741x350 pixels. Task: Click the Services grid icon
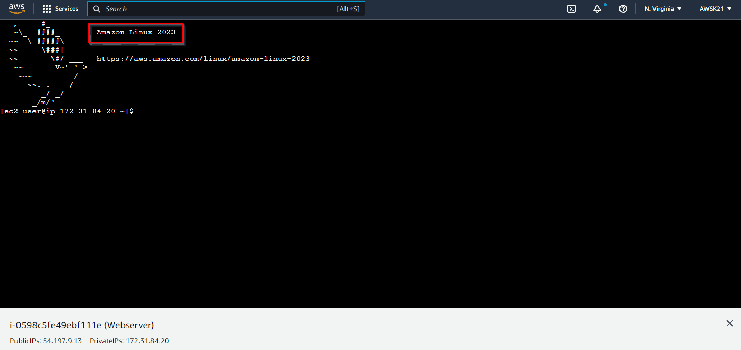pyautogui.click(x=45, y=8)
